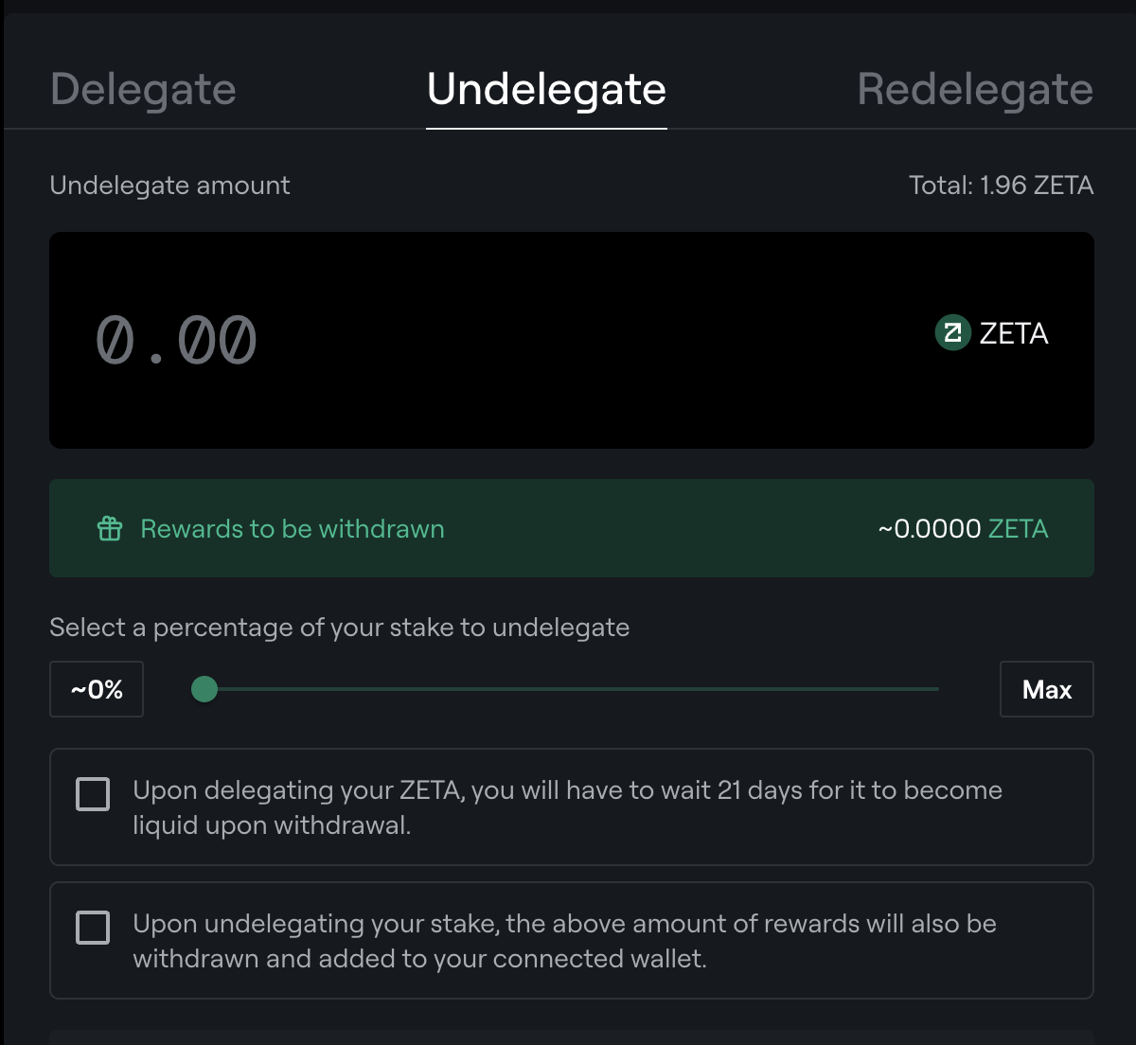Click the Total: 1.96 ZETA balance text
The height and width of the screenshot is (1045, 1136).
[x=1001, y=186]
